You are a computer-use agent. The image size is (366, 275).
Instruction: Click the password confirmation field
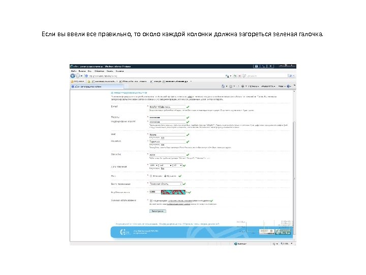point(167,122)
